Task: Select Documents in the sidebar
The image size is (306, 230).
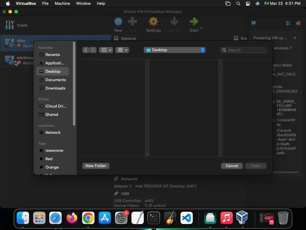Action: click(53, 80)
